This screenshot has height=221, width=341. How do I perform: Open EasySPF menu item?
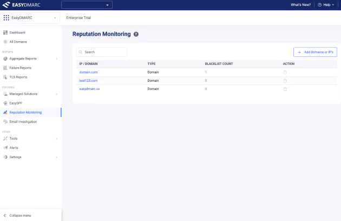(x=16, y=103)
